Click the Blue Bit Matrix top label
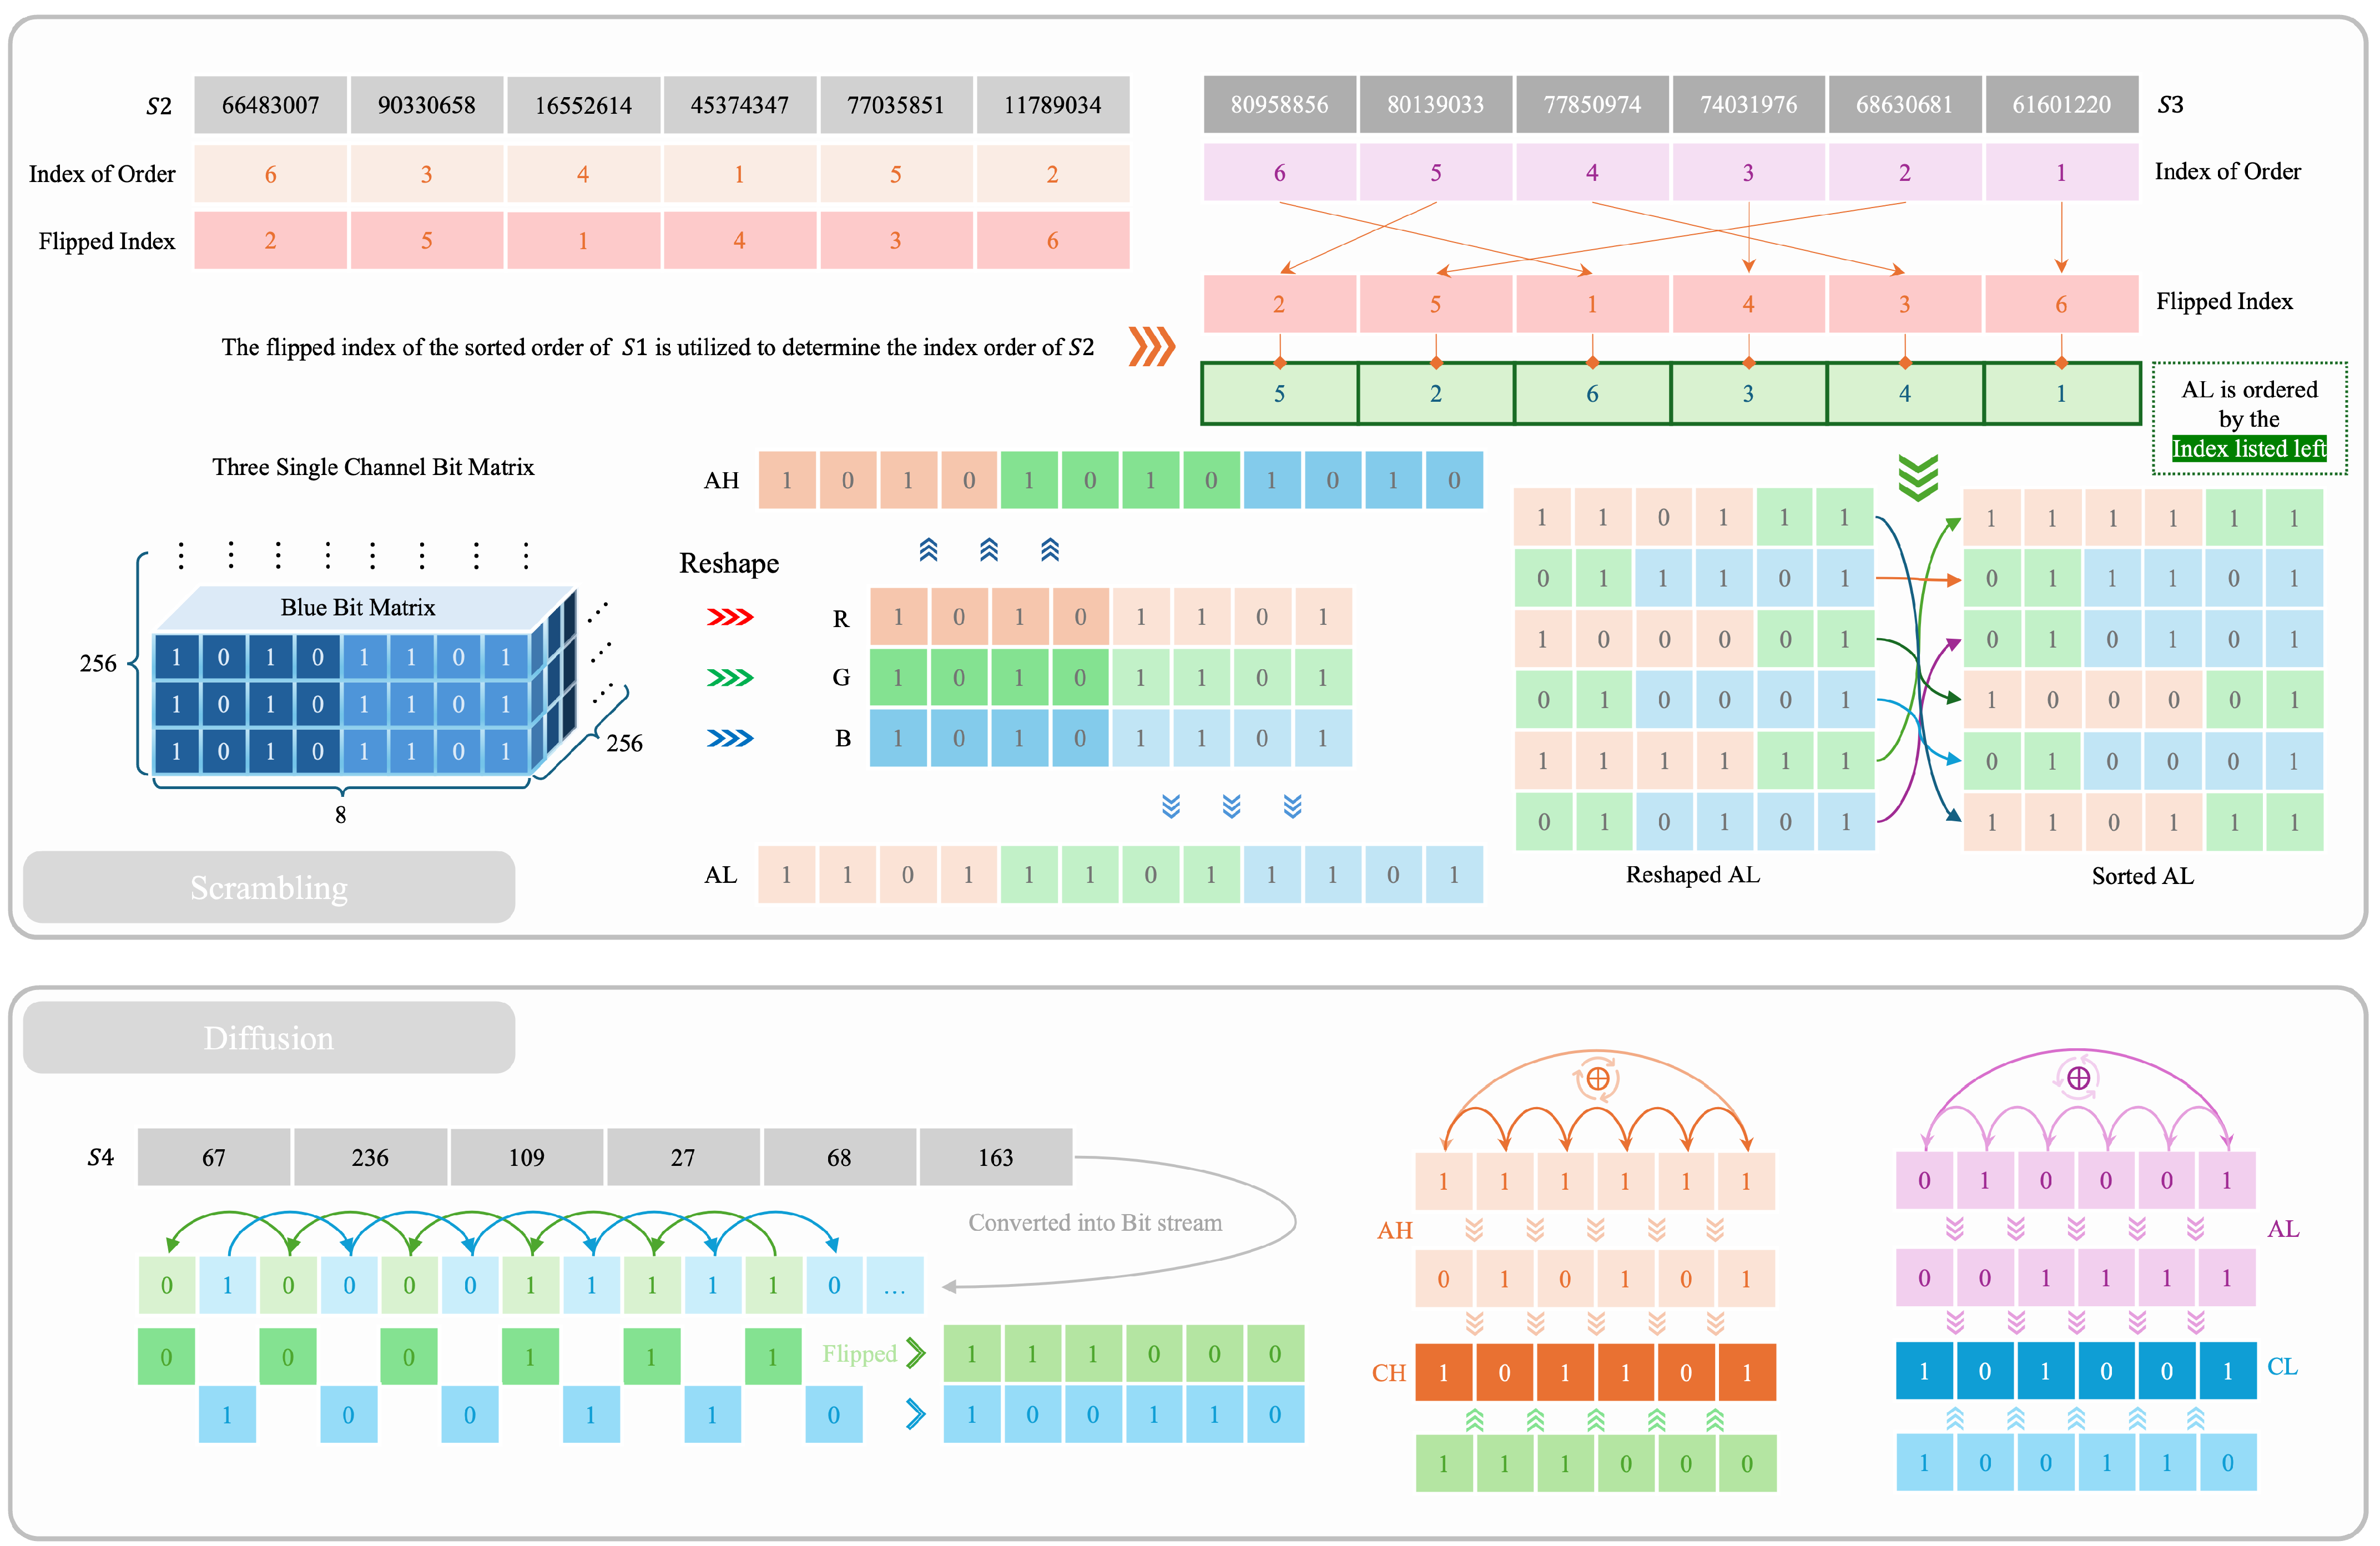Viewport: 2380px width, 1546px height. (357, 607)
